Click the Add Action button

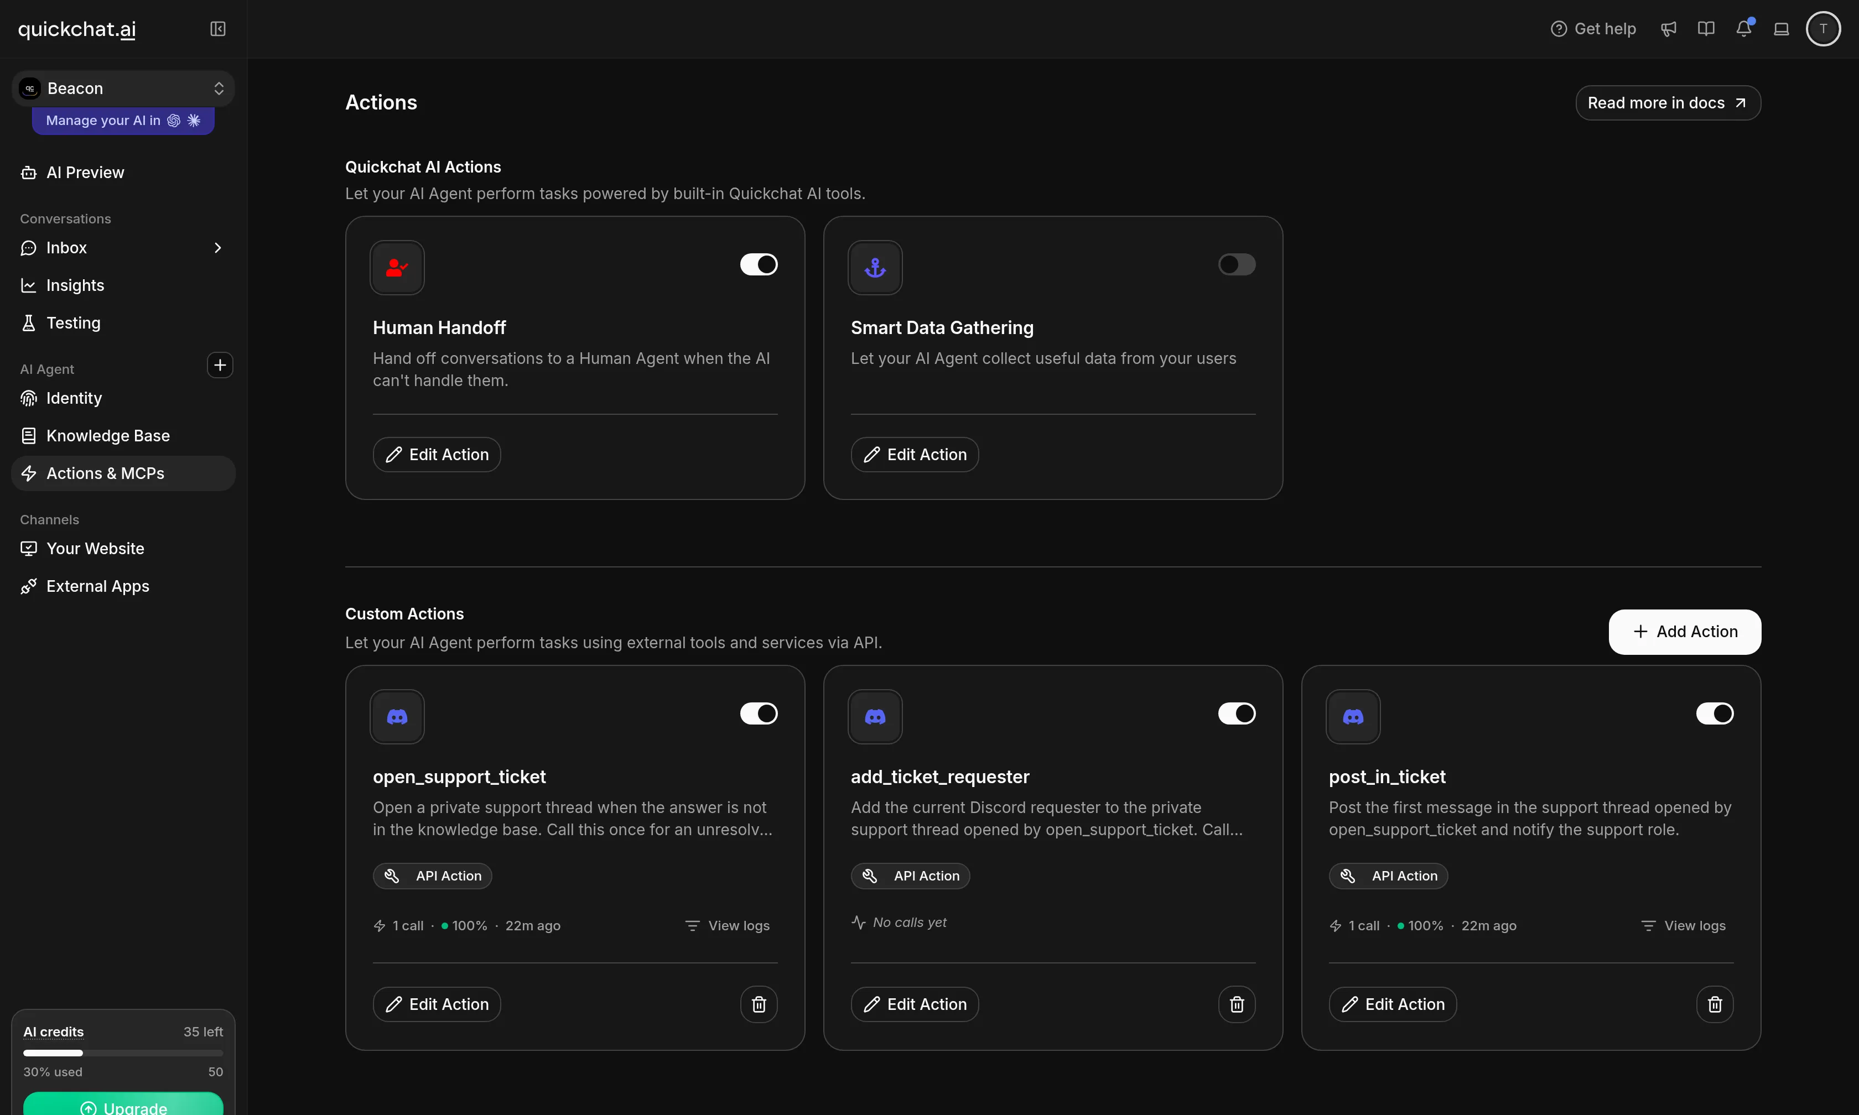(1685, 632)
